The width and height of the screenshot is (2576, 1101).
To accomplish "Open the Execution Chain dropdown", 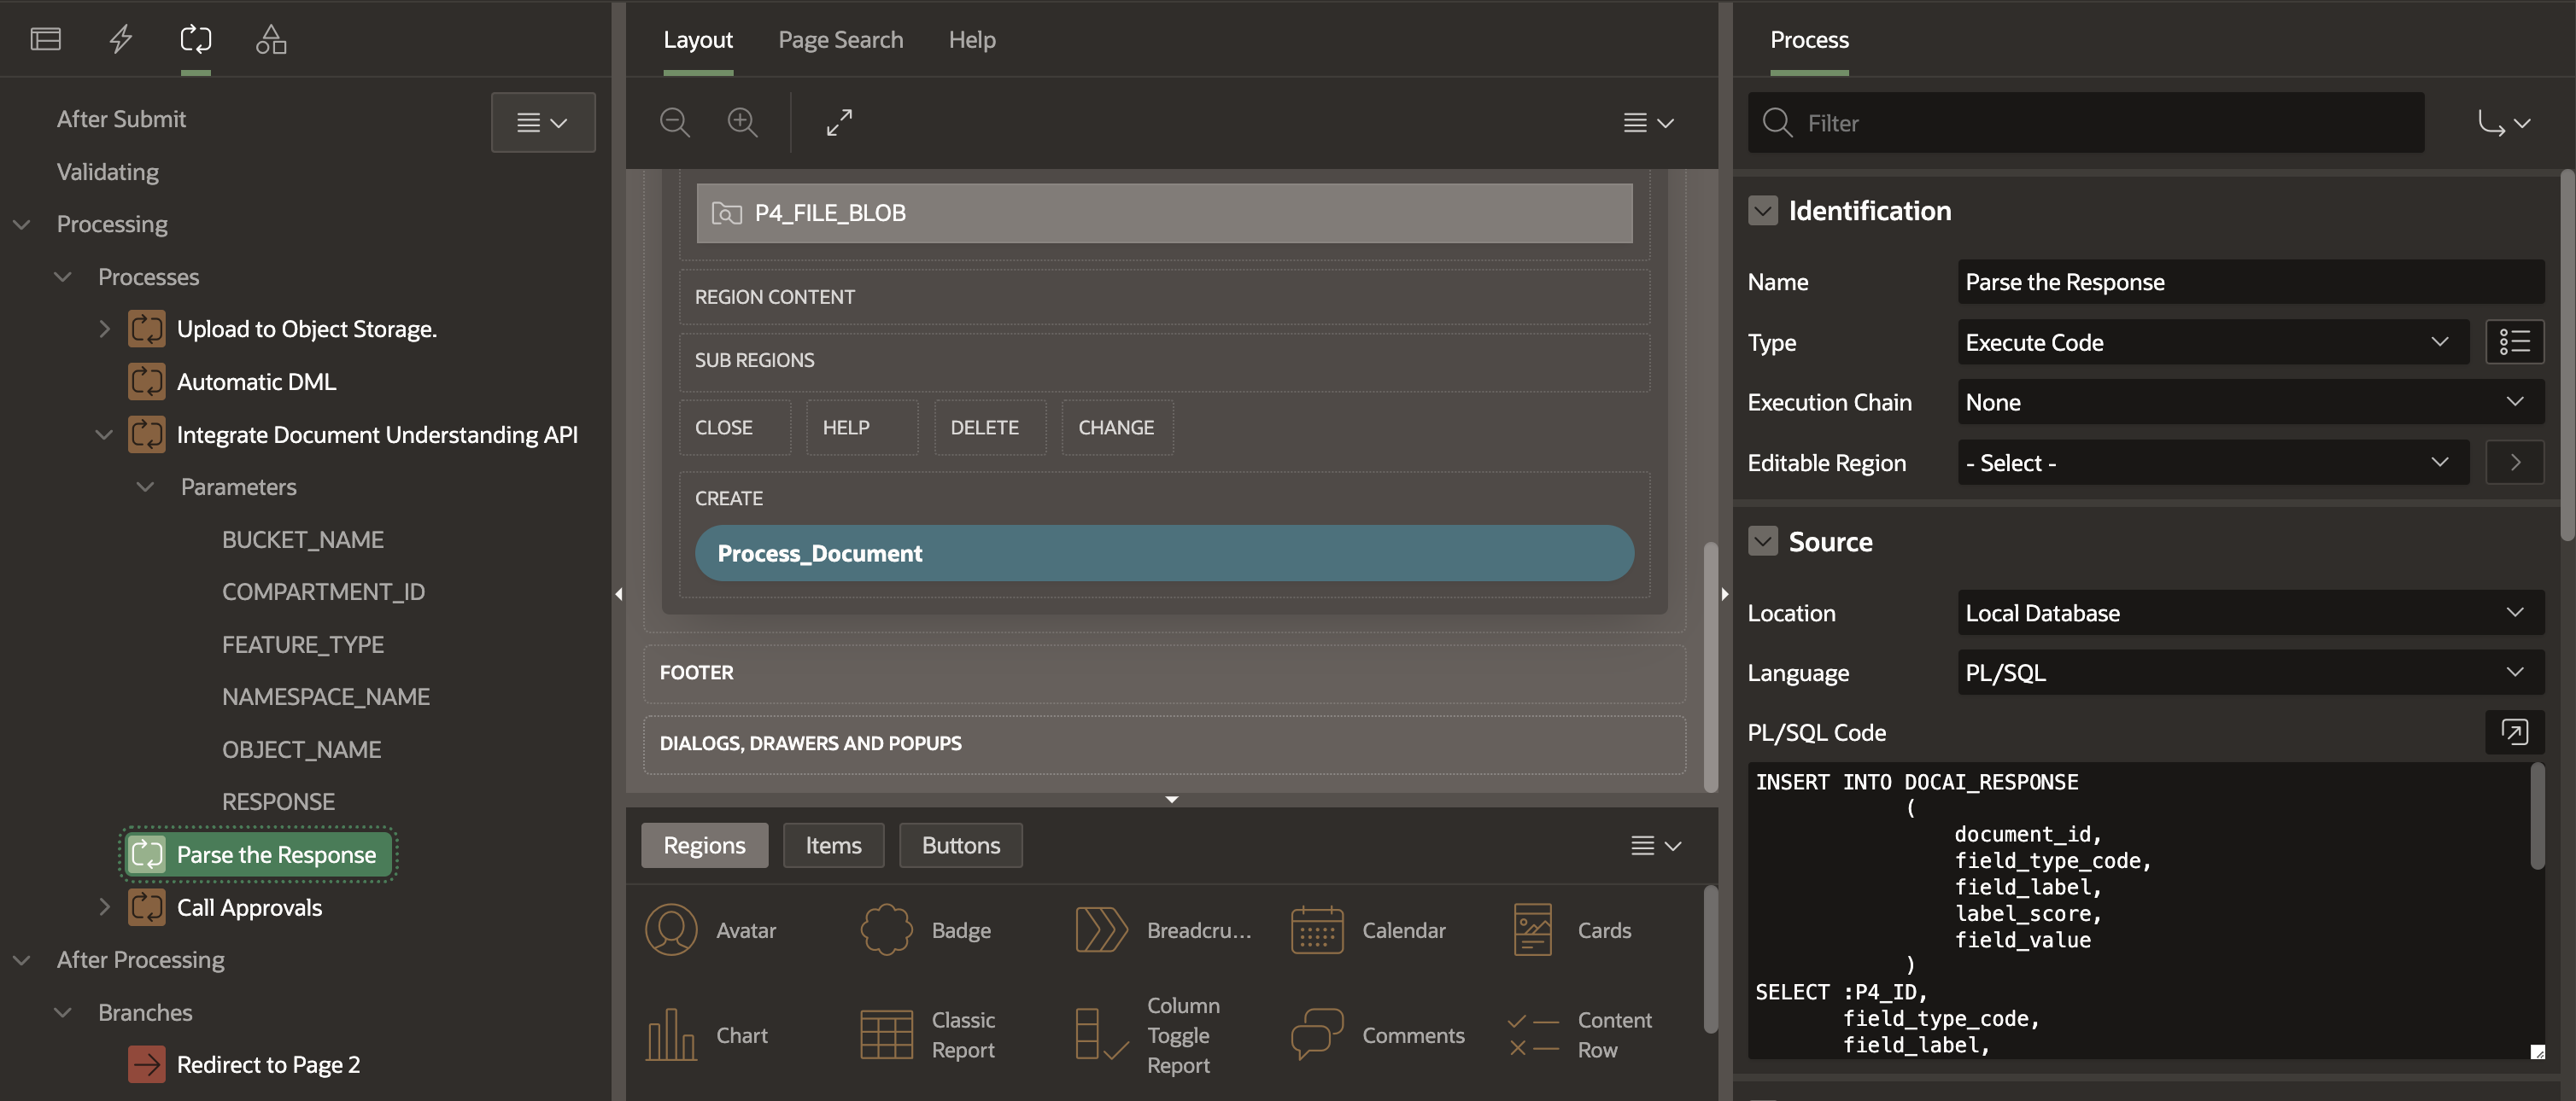I will 2249,402.
